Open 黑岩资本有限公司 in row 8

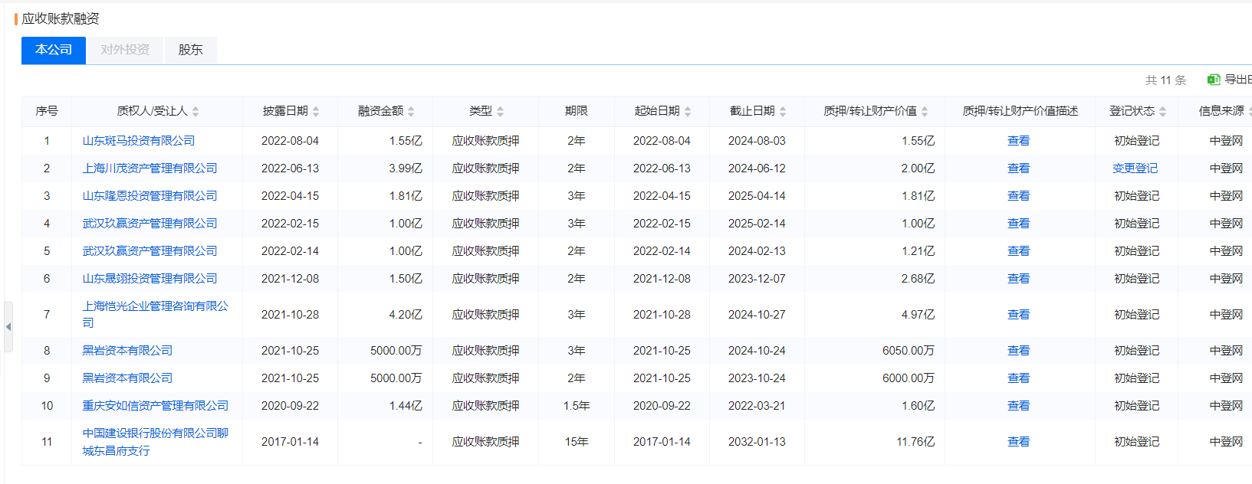click(128, 351)
